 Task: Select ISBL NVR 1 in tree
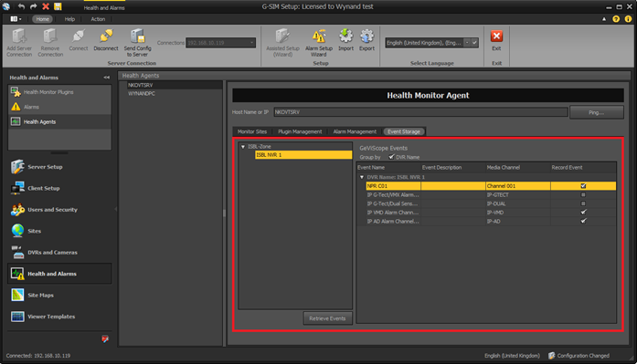point(303,155)
